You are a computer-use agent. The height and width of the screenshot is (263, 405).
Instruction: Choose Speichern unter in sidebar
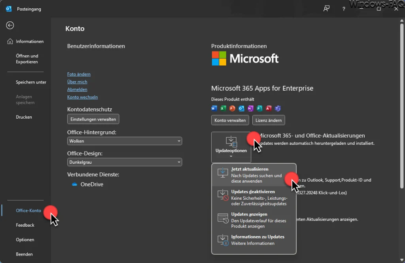coord(31,82)
